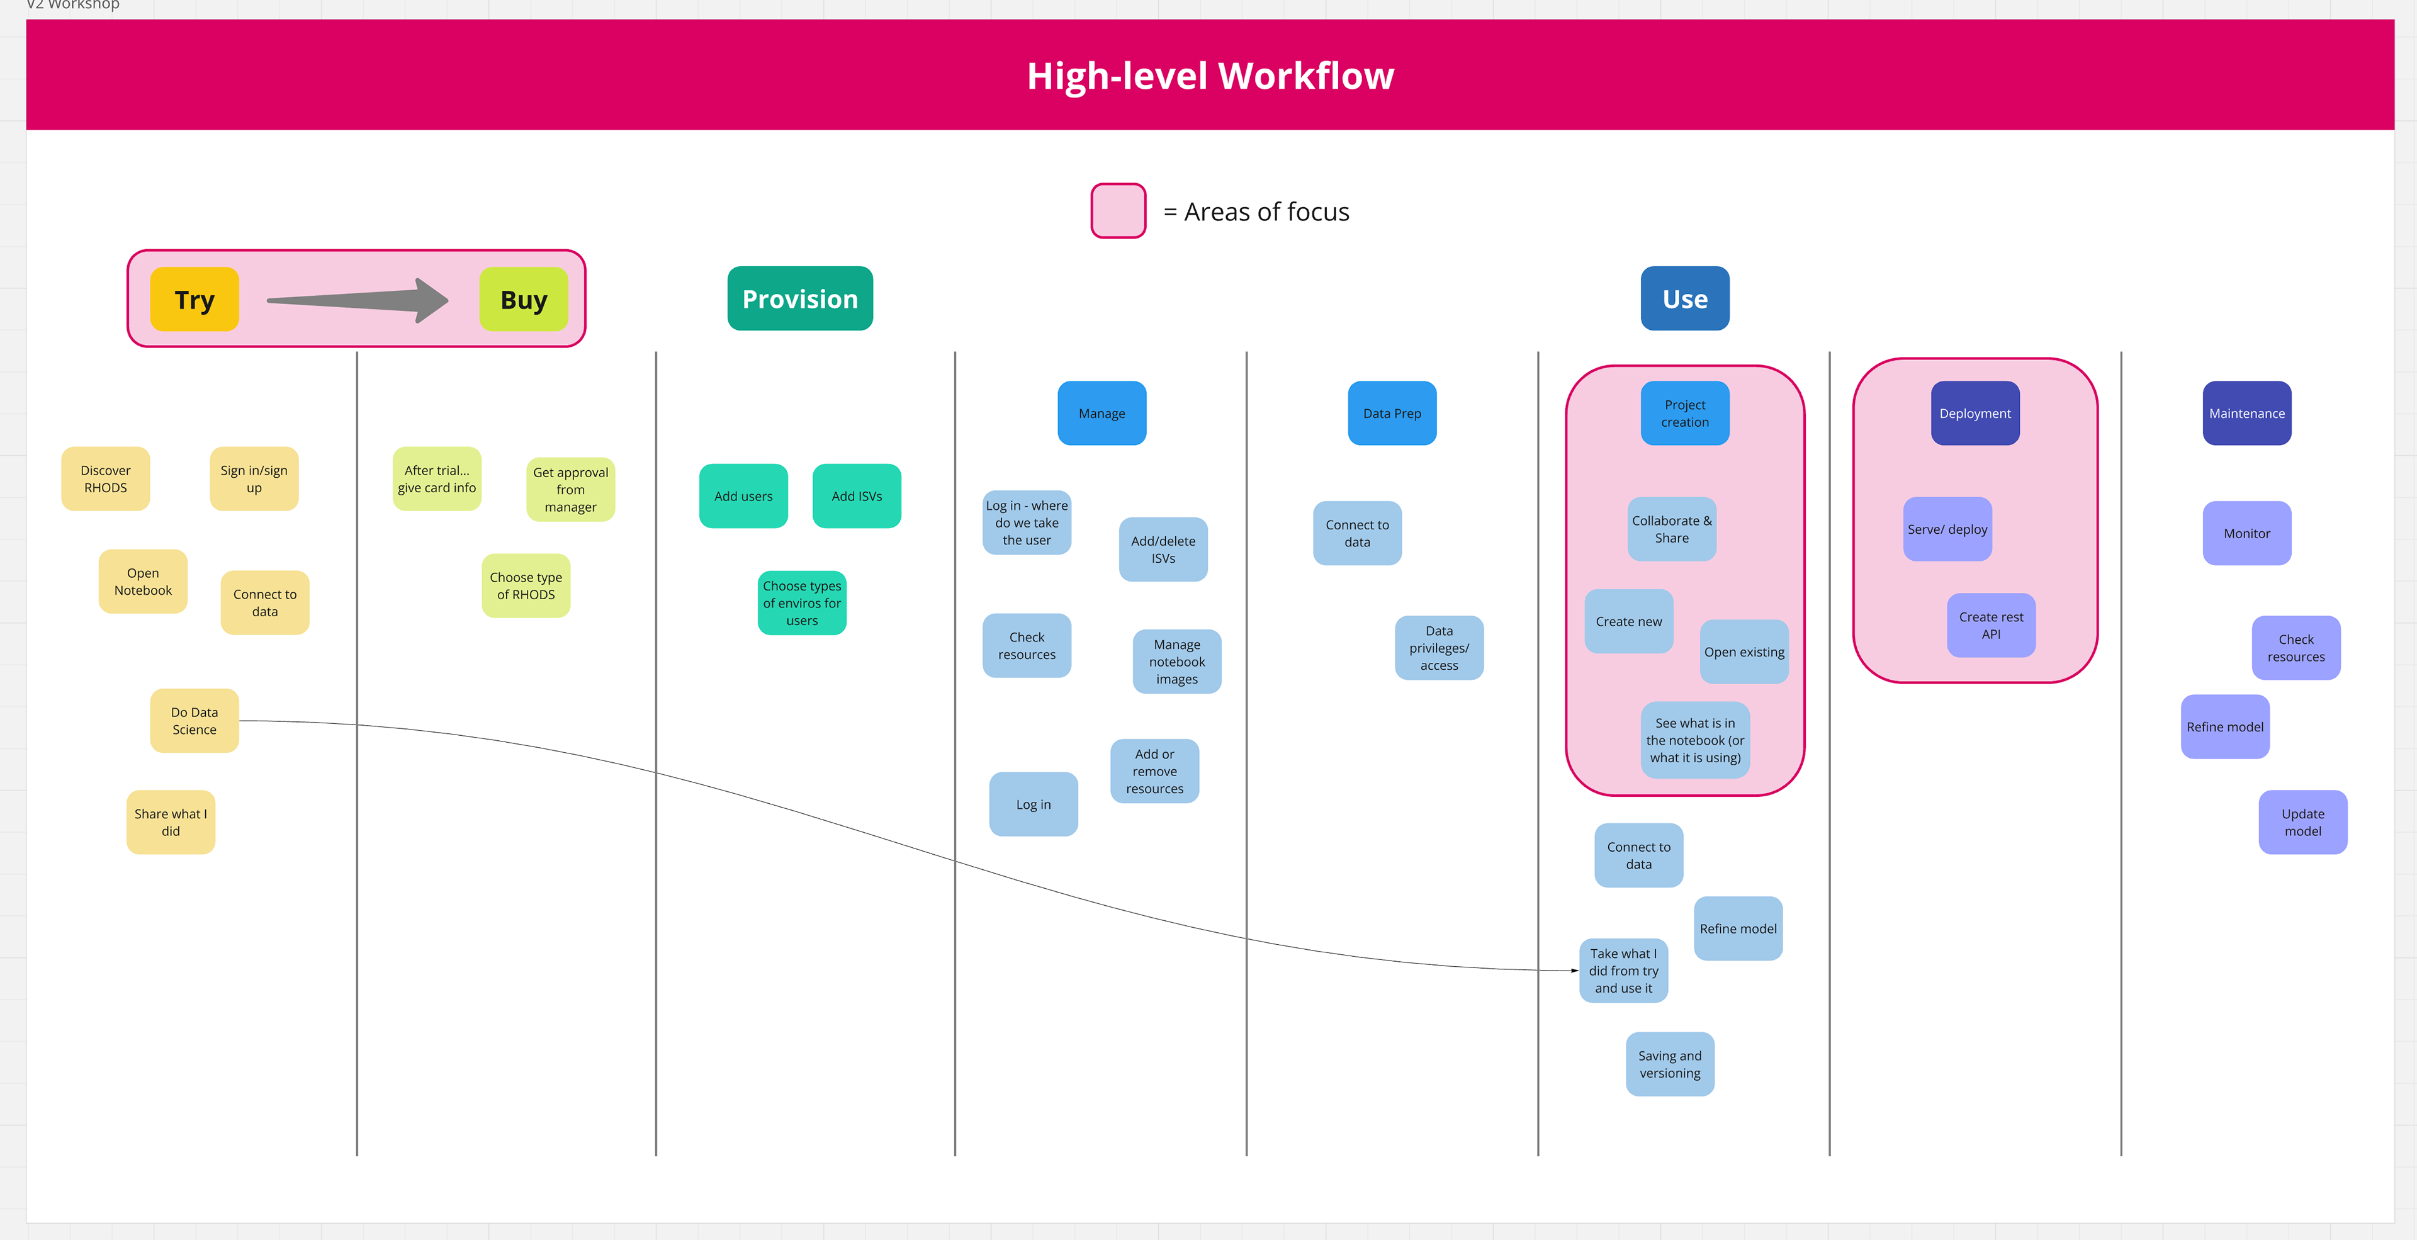Select the Saving and versioning note
This screenshot has width=2417, height=1240.
coord(1670,1064)
